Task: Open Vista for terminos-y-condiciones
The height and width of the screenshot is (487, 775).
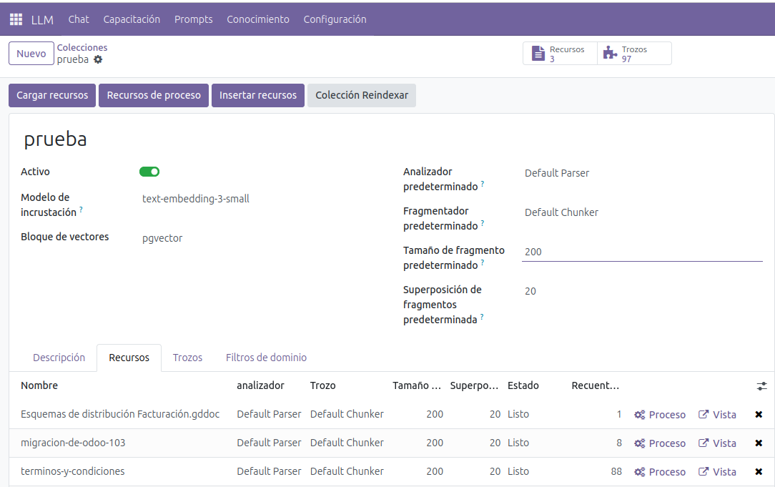Action: point(717,472)
